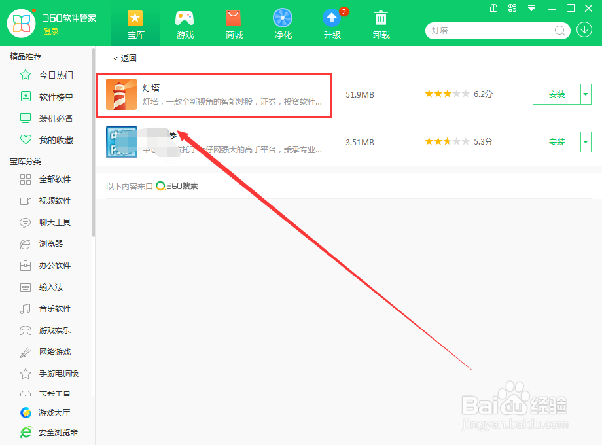Image resolution: width=602 pixels, height=445 pixels.
Task: Click the 灯塔 lighthouse app icon
Action: (121, 94)
